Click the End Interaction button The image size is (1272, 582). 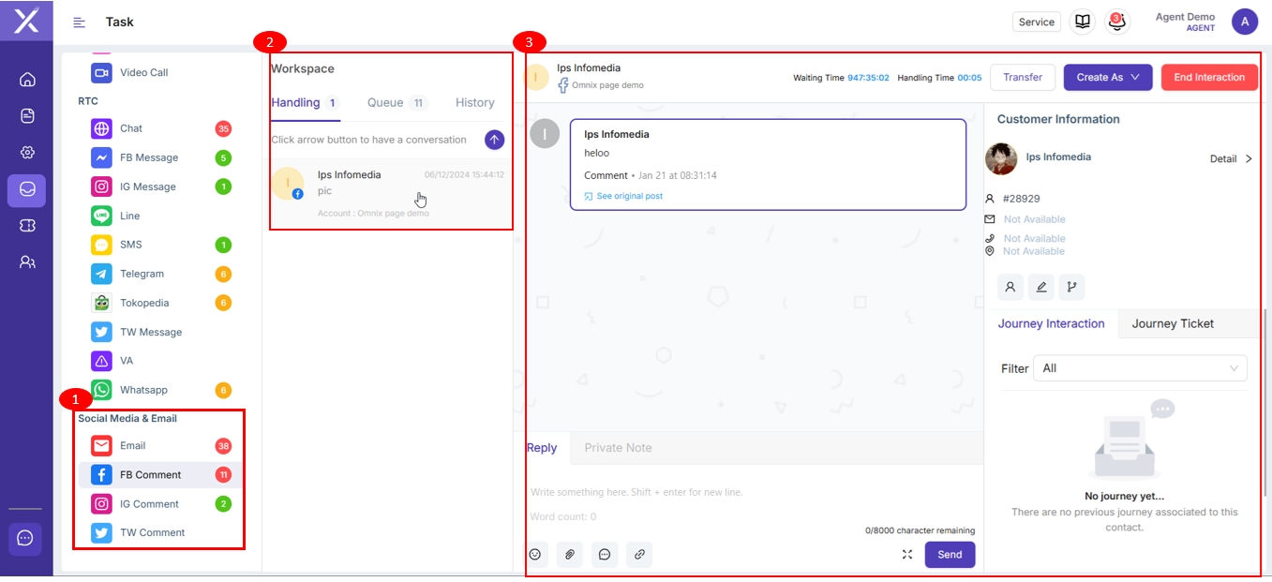tap(1209, 78)
